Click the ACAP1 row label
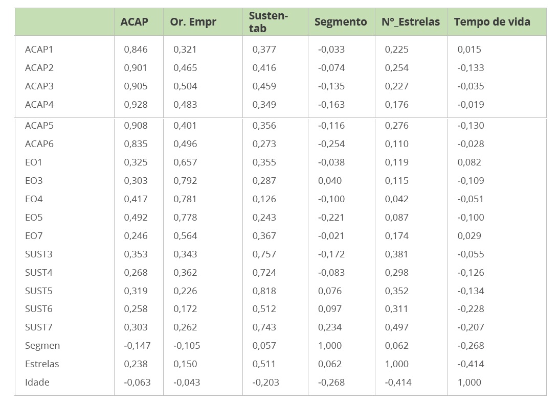Screen dimensions: 559x406 point(39,50)
